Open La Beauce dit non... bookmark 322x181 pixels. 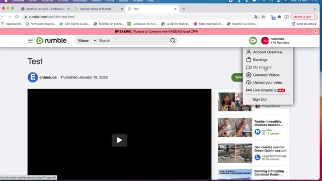(142, 24)
